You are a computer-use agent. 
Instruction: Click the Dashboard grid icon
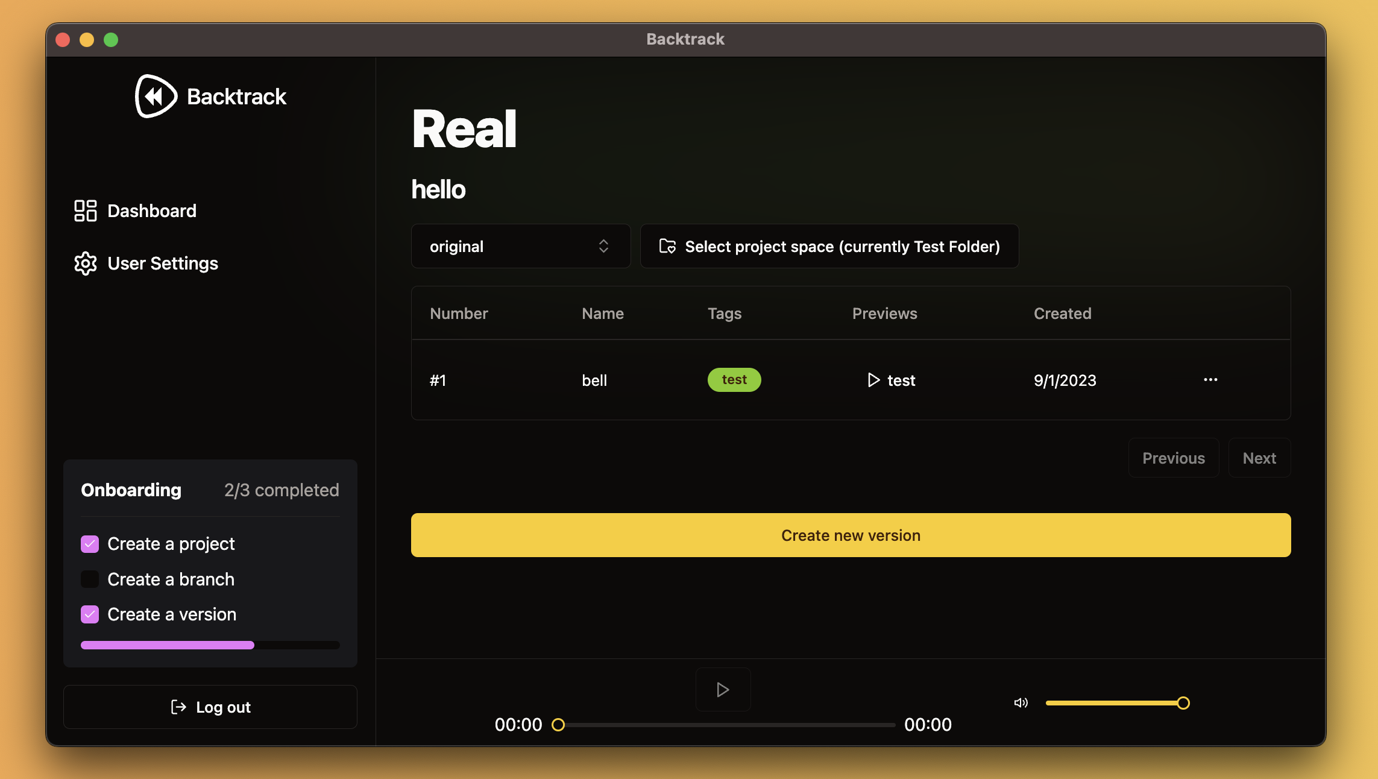(84, 209)
